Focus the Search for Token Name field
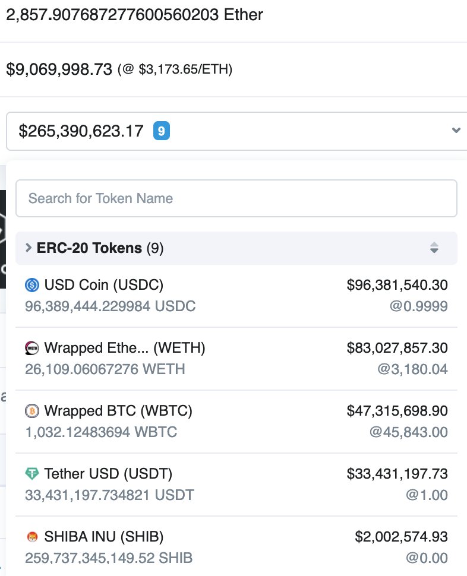This screenshot has width=467, height=576. (236, 198)
